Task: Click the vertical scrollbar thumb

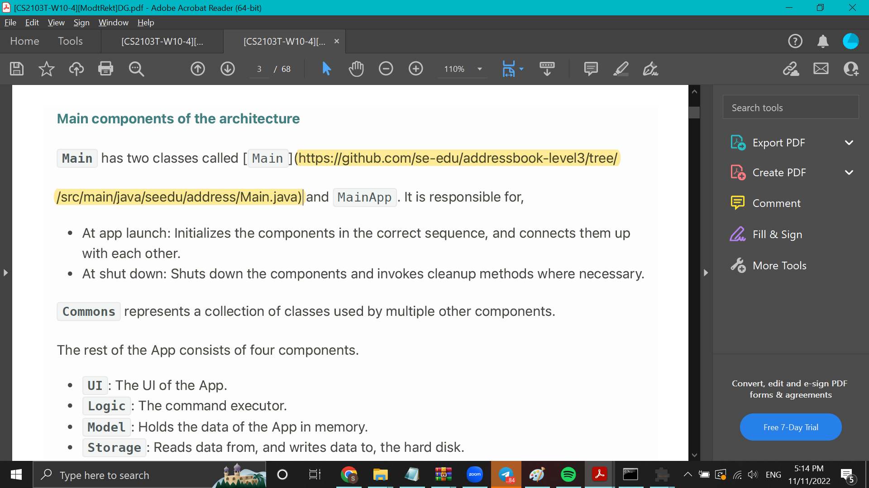Action: tap(694, 113)
